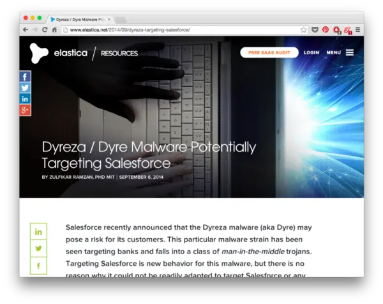Click the MENU label
This screenshot has height=304, width=383.
click(x=333, y=52)
